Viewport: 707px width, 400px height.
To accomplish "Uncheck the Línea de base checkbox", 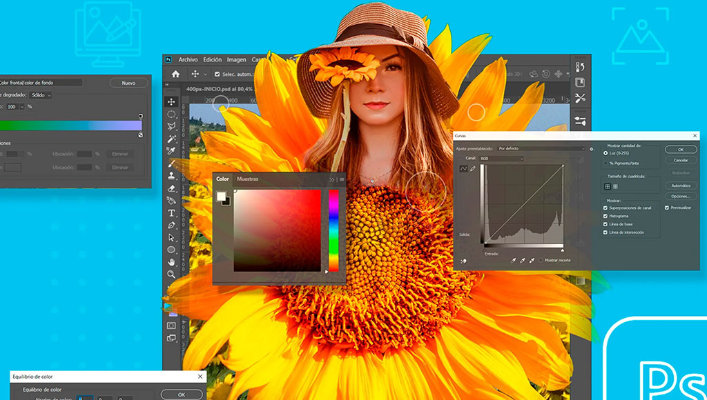I will tap(606, 224).
